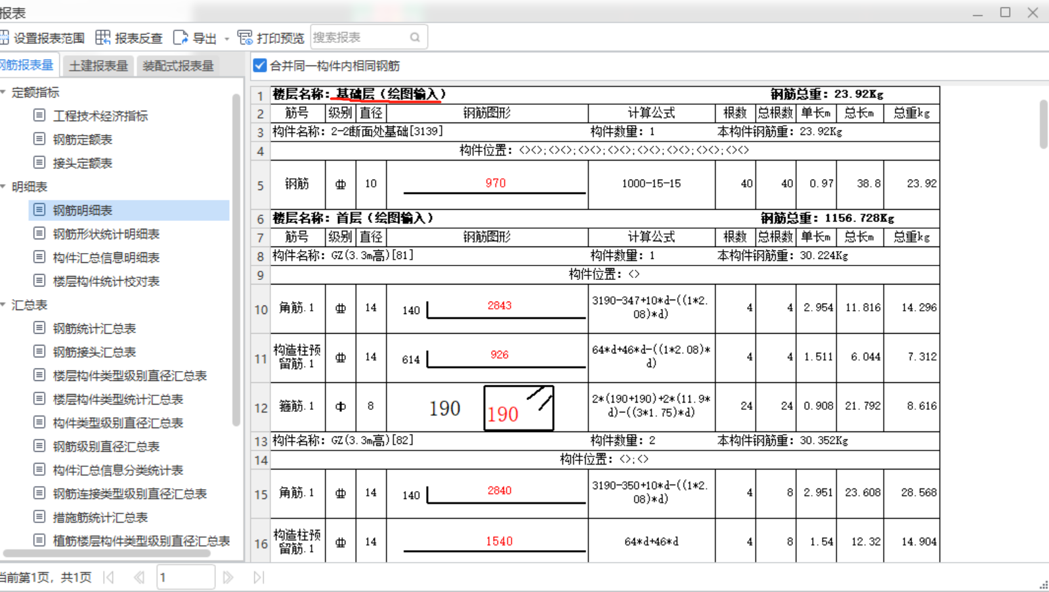Collapse the 定额指标 tree group
The image size is (1049, 592).
(3, 92)
